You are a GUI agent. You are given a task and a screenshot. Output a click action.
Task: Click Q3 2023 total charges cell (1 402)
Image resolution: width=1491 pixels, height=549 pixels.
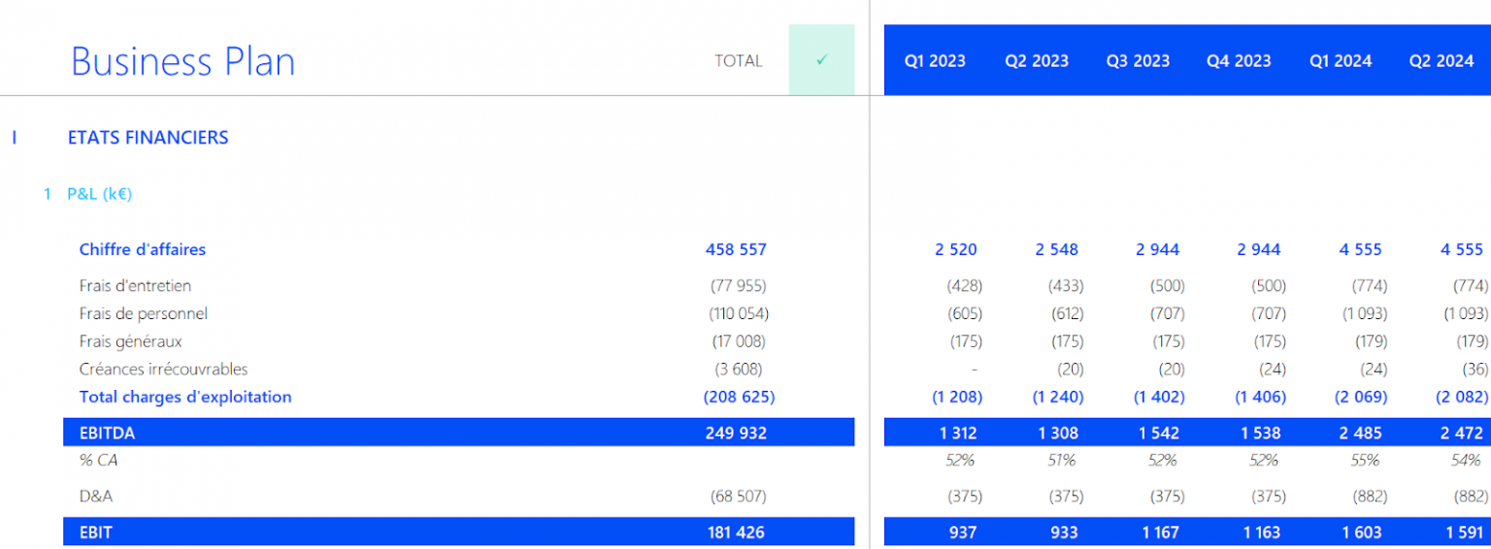pyautogui.click(x=1159, y=397)
